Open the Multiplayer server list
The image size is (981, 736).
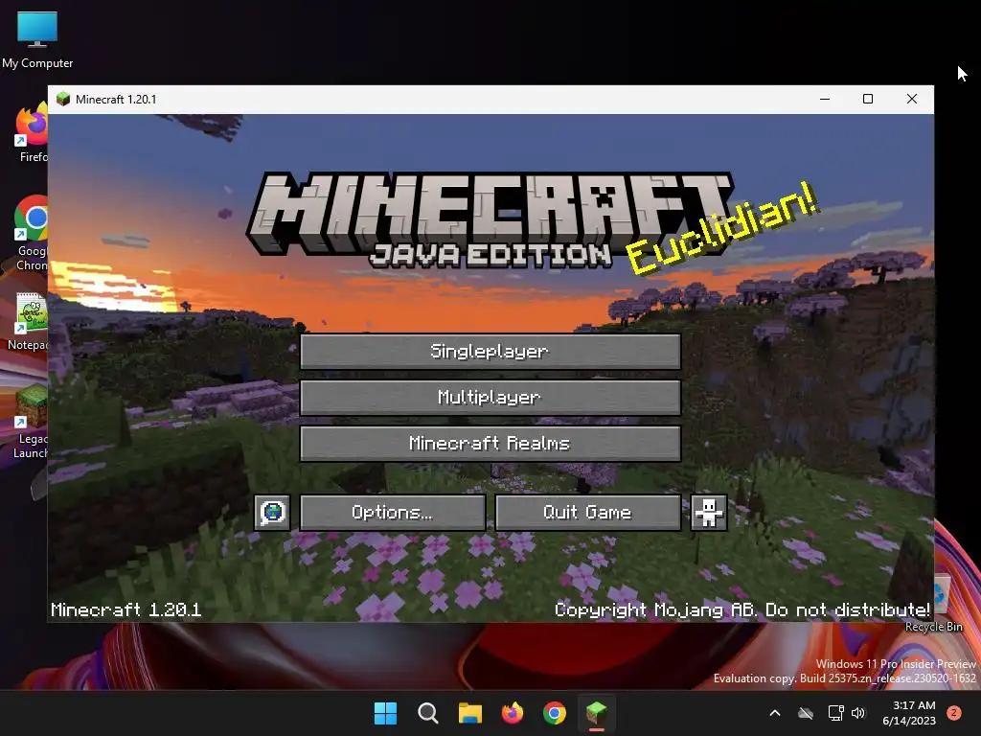(x=490, y=398)
